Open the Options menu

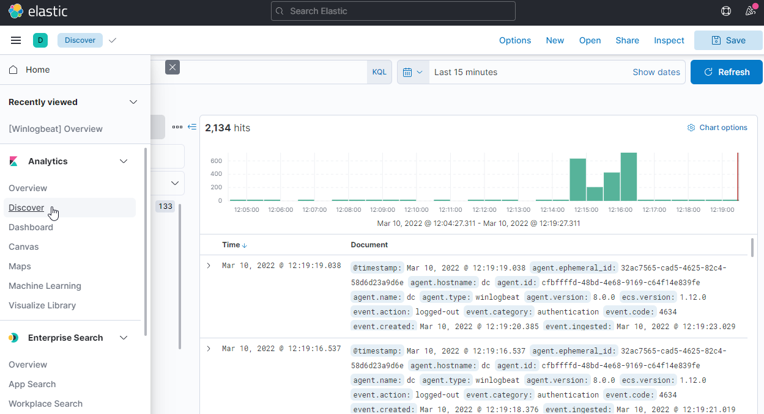(x=515, y=40)
